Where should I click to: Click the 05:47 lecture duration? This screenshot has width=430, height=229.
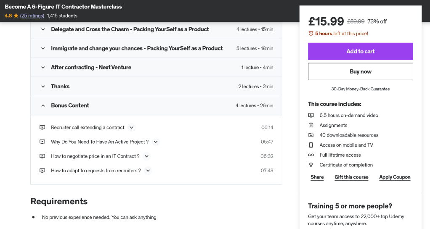pyautogui.click(x=267, y=142)
